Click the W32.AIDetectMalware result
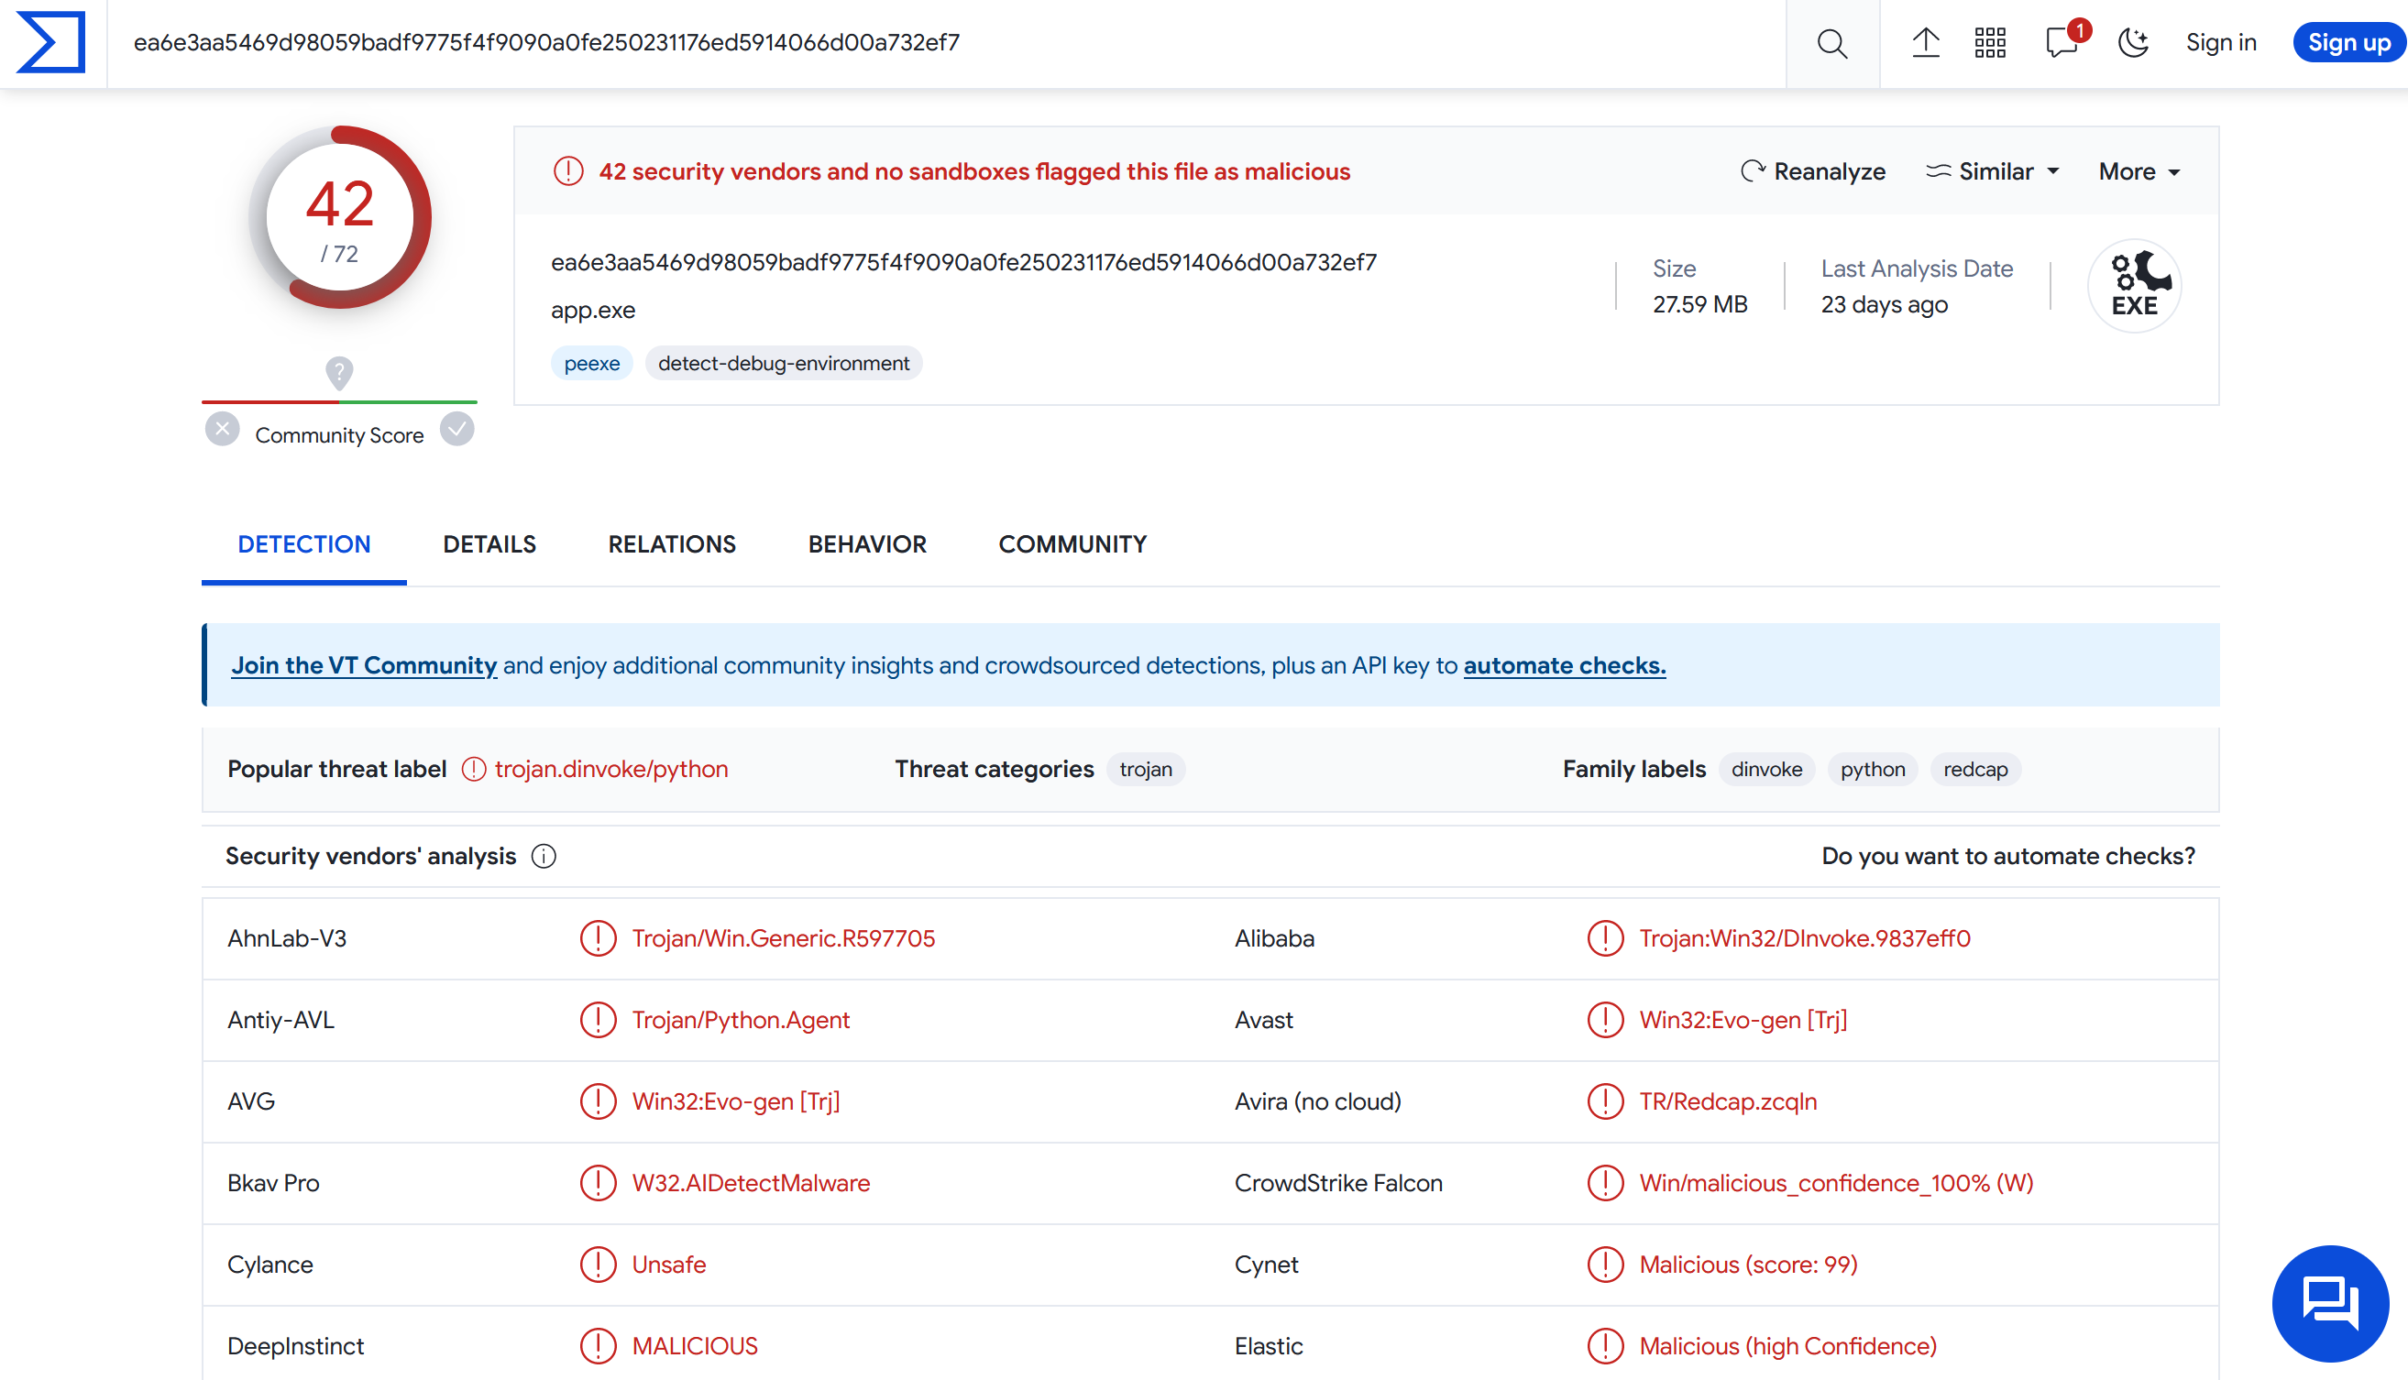This screenshot has height=1380, width=2408. pos(751,1183)
